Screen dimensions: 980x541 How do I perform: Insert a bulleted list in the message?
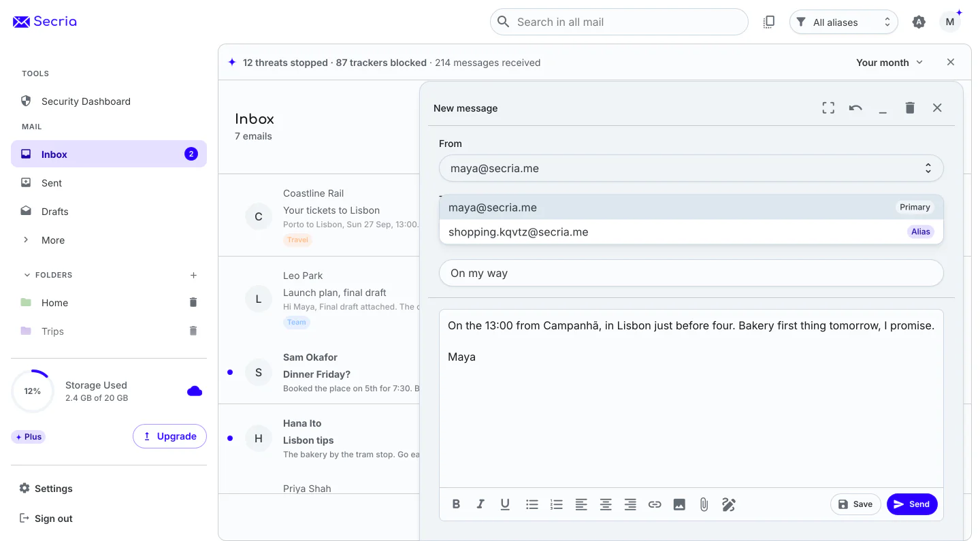click(532, 504)
